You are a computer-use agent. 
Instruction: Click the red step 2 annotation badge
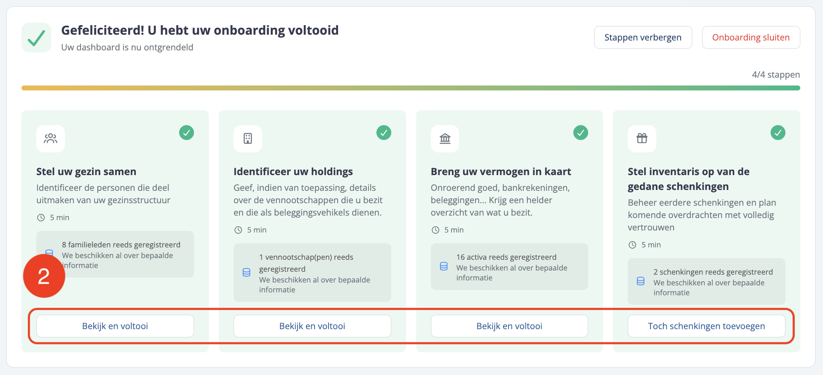(x=44, y=276)
